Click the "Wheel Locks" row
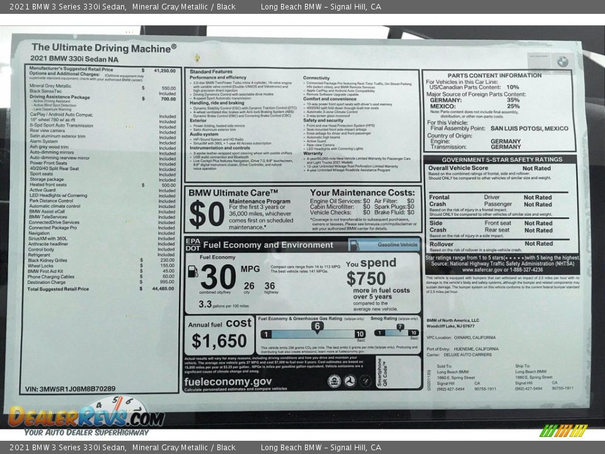605x454 pixels. pyautogui.click(x=101, y=265)
